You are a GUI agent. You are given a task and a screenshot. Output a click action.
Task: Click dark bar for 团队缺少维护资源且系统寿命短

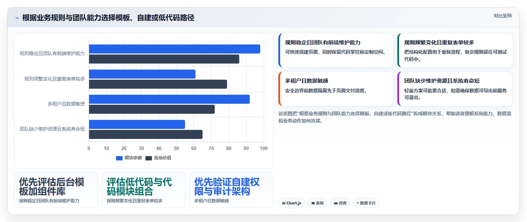146,134
